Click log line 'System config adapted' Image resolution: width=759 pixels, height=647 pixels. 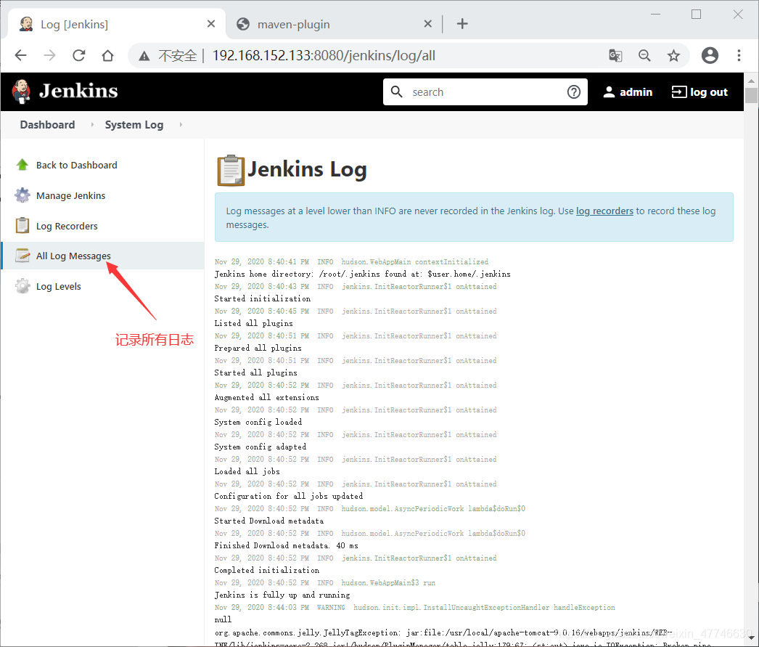(260, 447)
